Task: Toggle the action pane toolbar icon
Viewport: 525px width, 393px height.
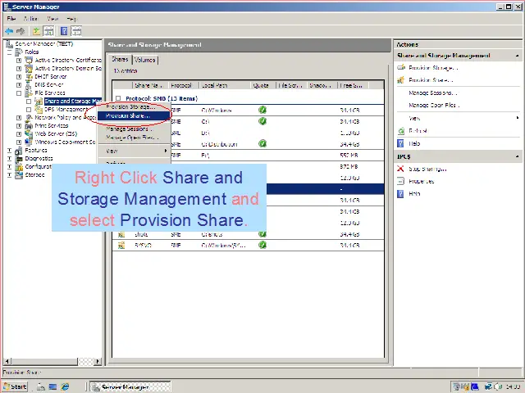Action: pyautogui.click(x=76, y=31)
